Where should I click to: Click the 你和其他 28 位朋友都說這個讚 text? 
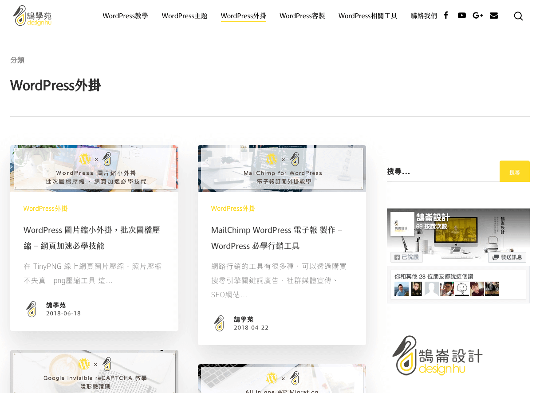434,276
